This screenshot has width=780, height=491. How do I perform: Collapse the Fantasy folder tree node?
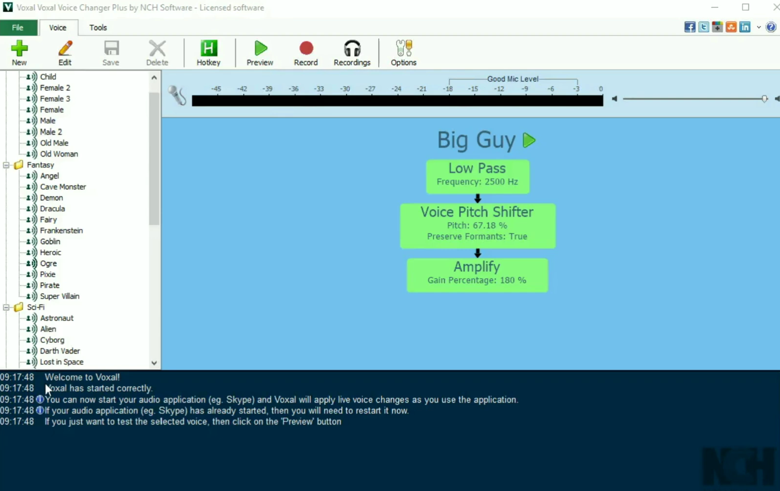pos(6,165)
